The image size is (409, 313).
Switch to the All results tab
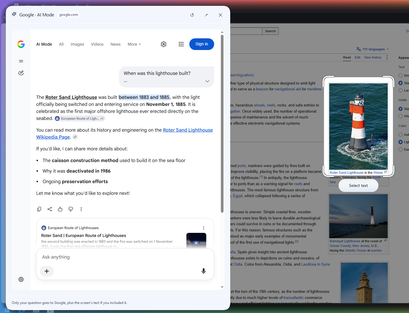61,44
